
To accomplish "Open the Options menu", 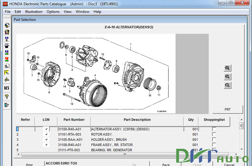I will [53, 12].
